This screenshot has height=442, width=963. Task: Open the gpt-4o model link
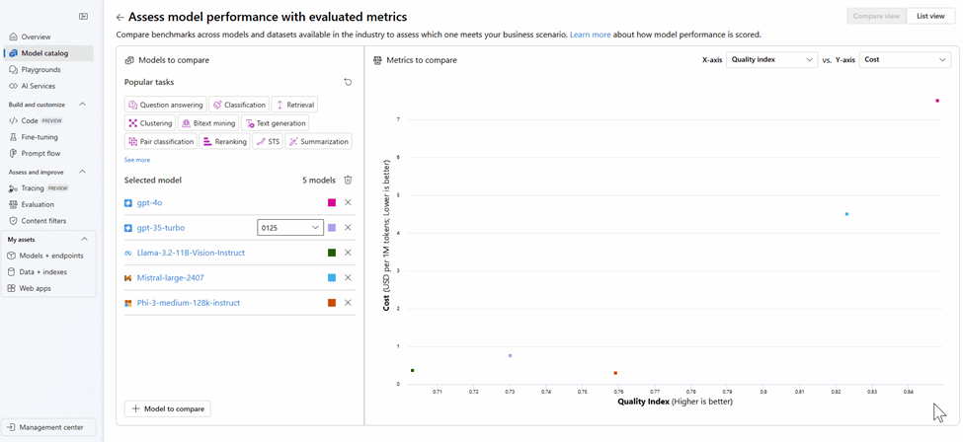pos(149,202)
